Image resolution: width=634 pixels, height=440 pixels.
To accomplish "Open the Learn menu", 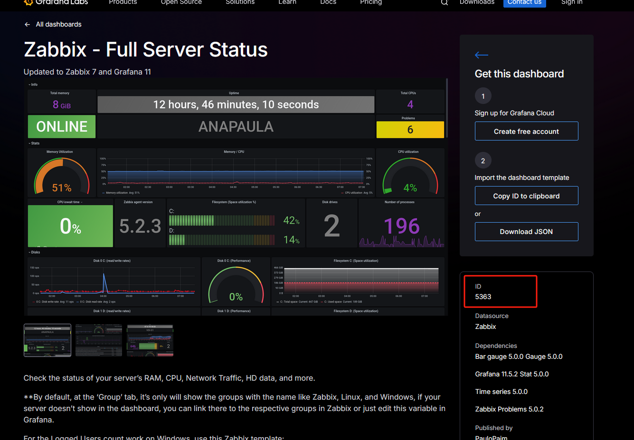I will click(287, 2).
